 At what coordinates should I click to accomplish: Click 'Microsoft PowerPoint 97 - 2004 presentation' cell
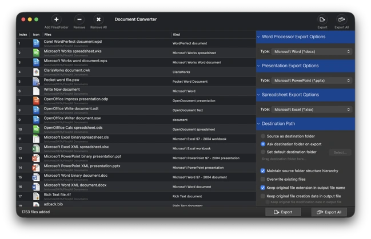click(x=206, y=158)
